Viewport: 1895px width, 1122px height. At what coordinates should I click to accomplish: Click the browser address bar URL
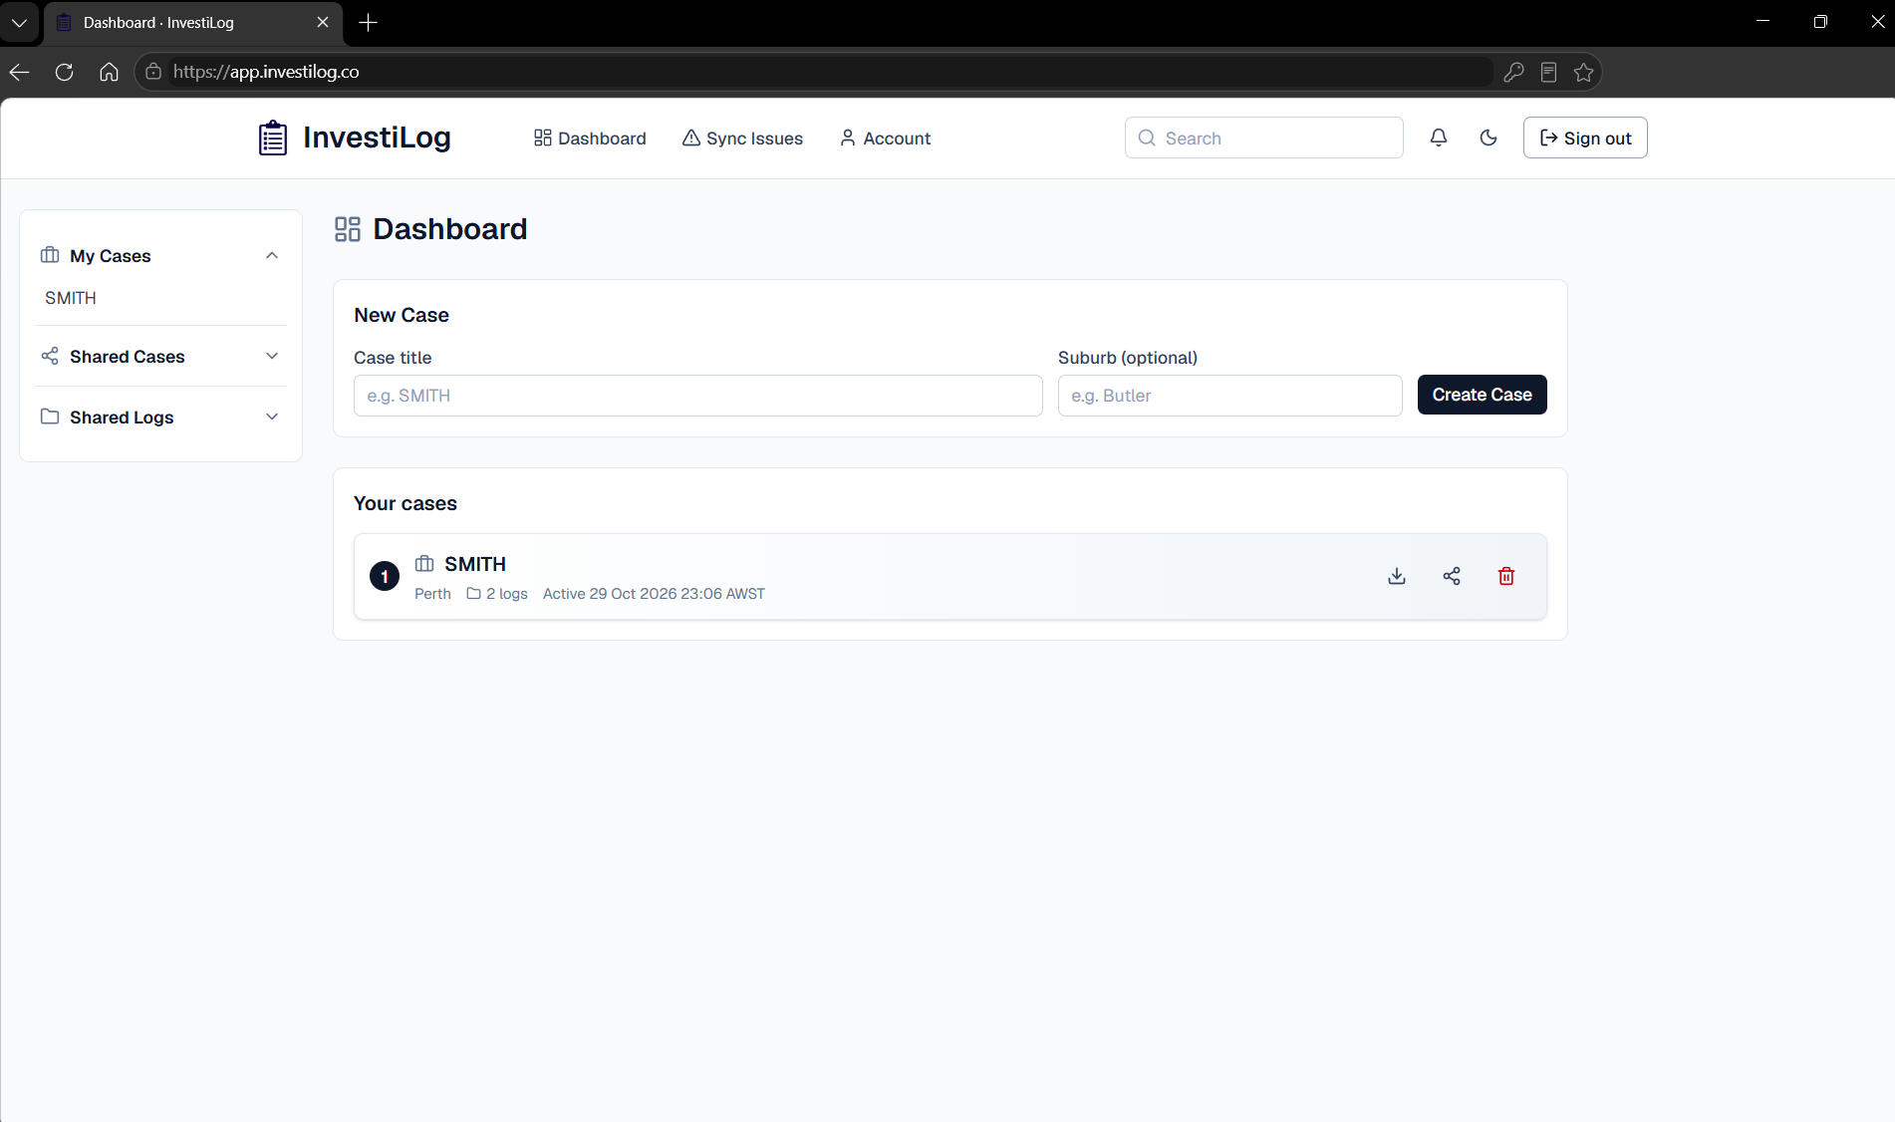coord(266,72)
